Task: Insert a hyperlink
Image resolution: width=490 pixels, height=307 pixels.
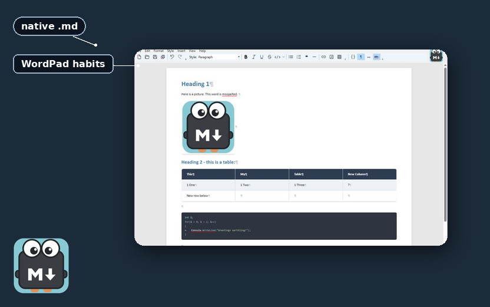Action: point(323,57)
